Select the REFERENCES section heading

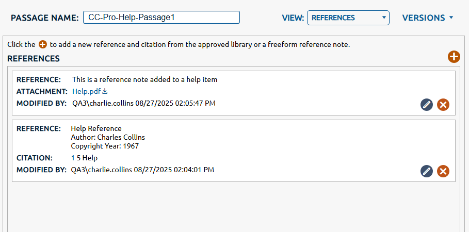click(34, 59)
